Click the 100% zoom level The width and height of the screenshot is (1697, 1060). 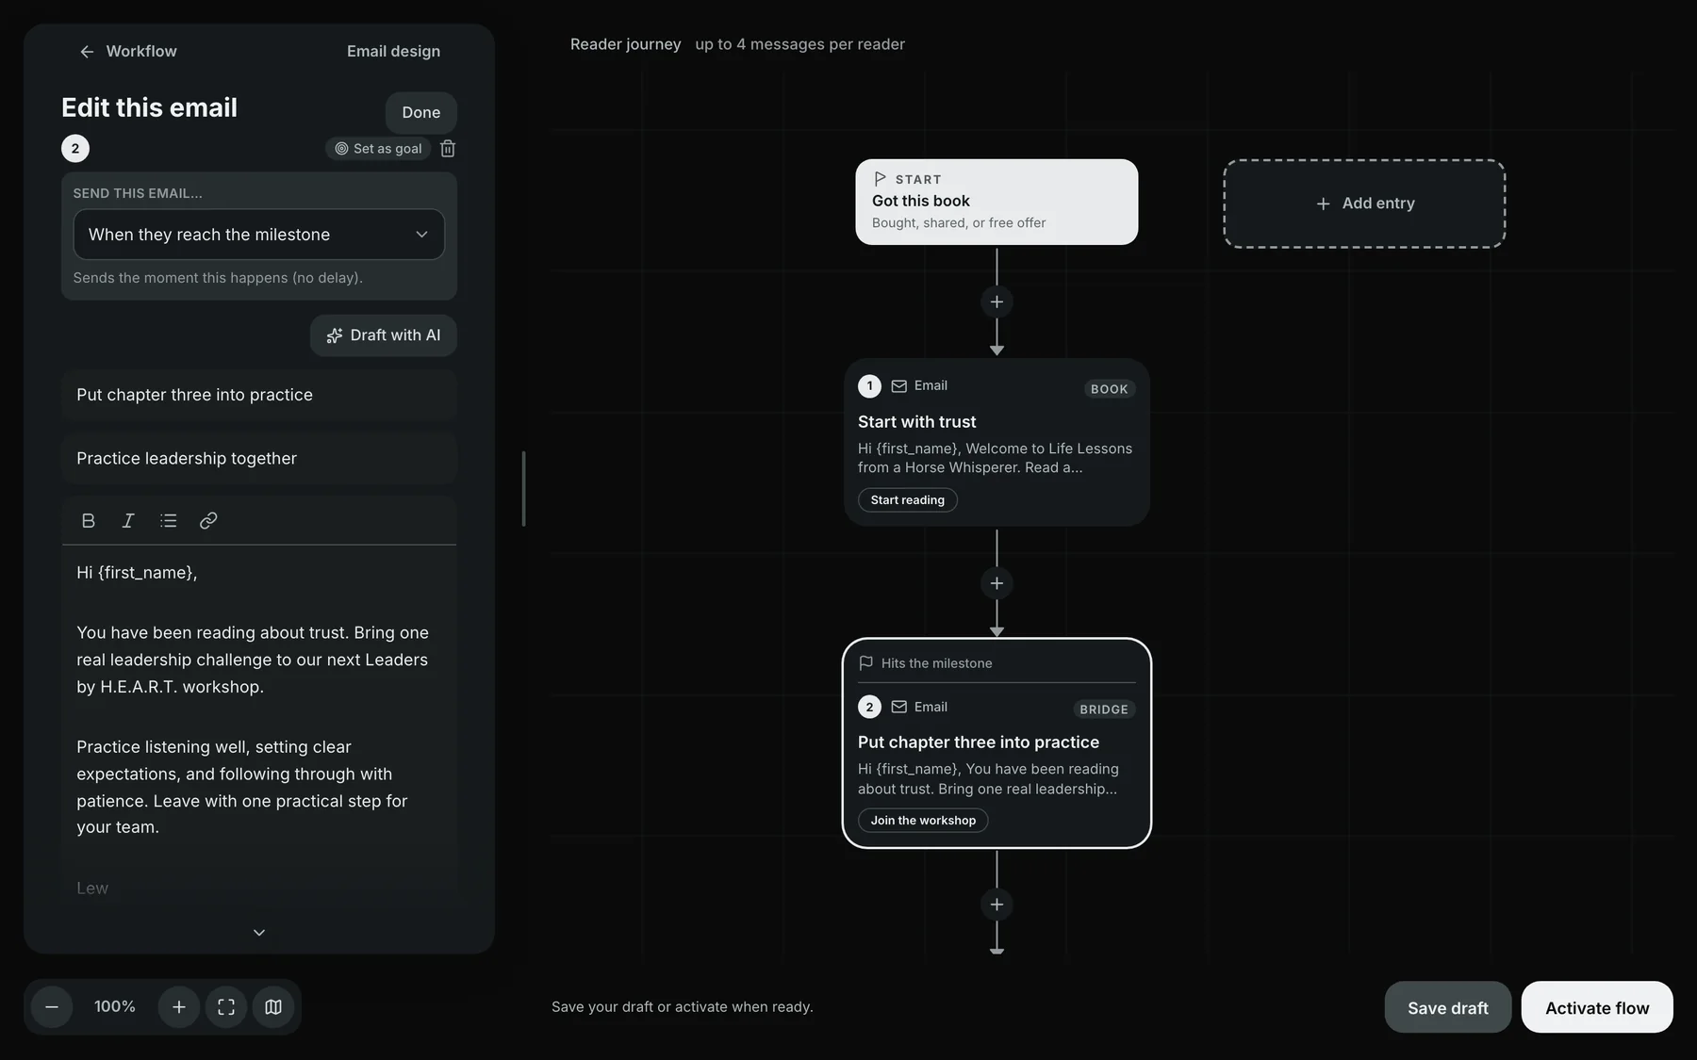[x=115, y=1007]
